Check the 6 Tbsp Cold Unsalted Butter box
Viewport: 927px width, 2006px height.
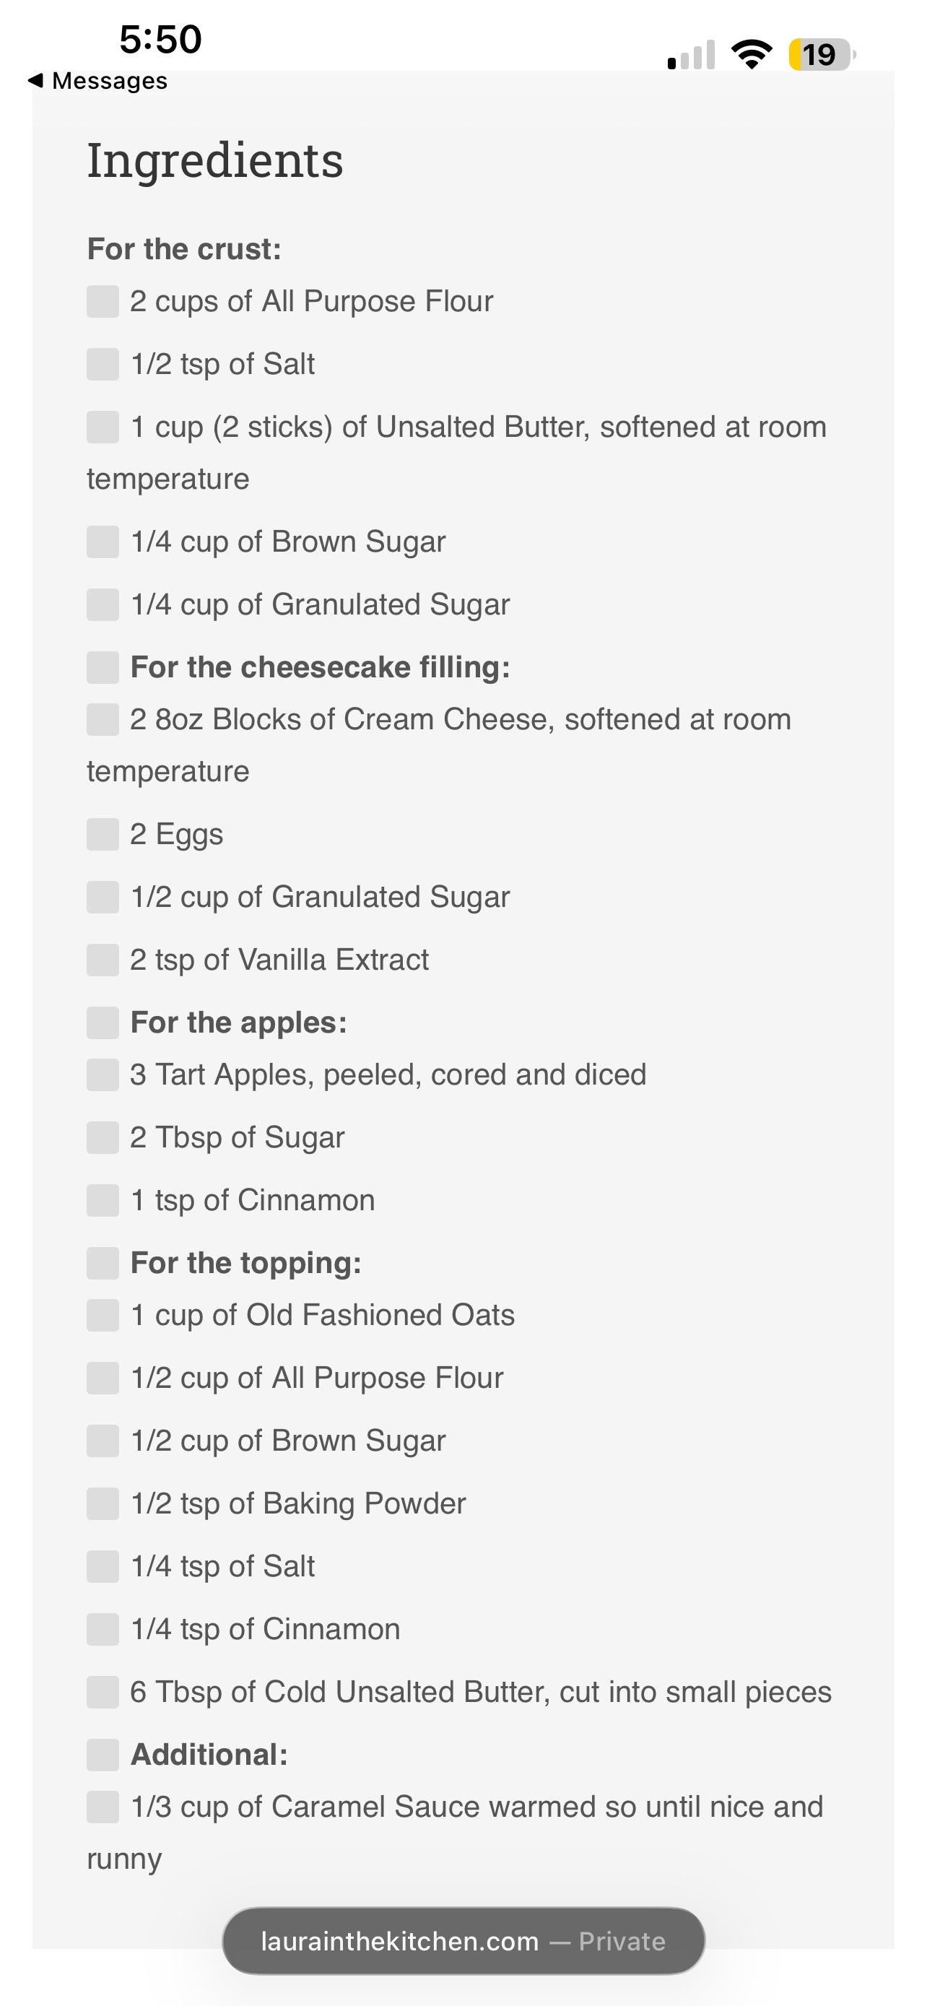click(103, 1691)
